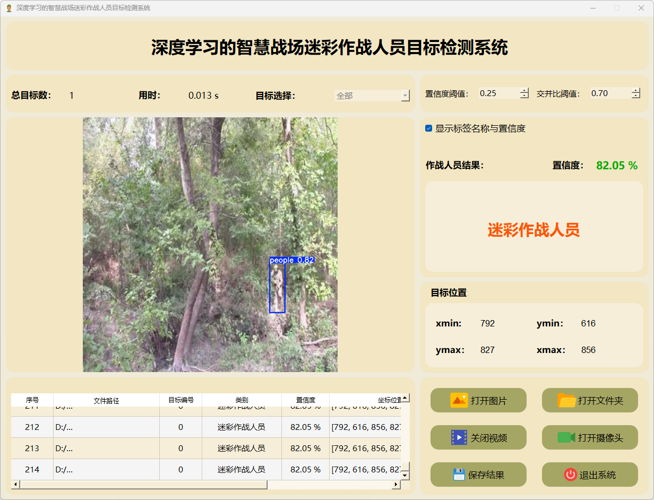Image resolution: width=654 pixels, height=500 pixels.
Task: Click the application icon in title bar
Action: pos(8,8)
